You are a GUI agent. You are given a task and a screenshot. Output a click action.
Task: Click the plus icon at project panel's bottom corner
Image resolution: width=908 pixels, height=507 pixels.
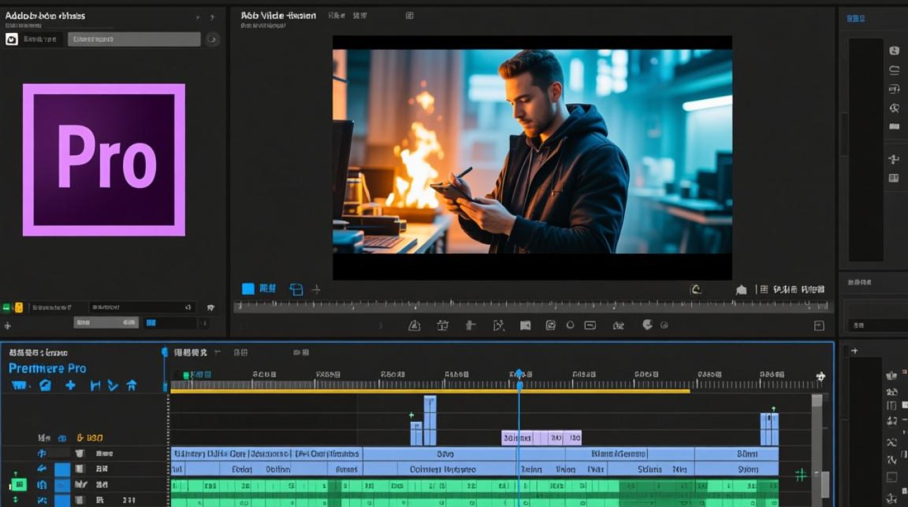pyautogui.click(x=7, y=326)
